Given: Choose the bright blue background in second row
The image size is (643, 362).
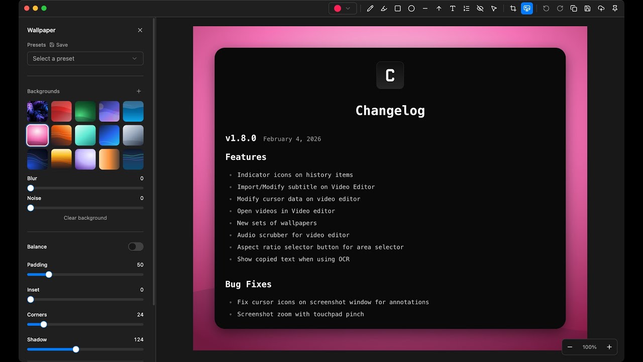Looking at the screenshot, I should tap(109, 135).
